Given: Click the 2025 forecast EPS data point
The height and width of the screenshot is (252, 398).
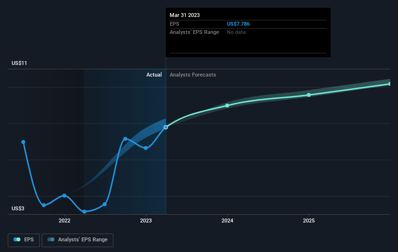Looking at the screenshot, I should (x=309, y=95).
